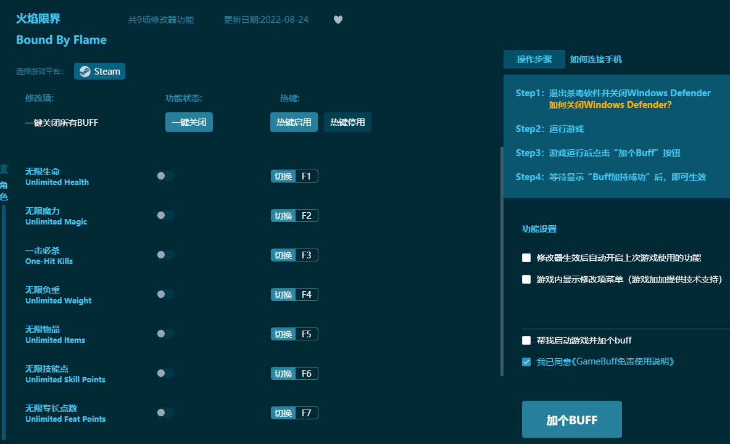Screen dimensions: 730x444
Task: Switch on Unlimited Skill Points
Action: [x=165, y=373]
